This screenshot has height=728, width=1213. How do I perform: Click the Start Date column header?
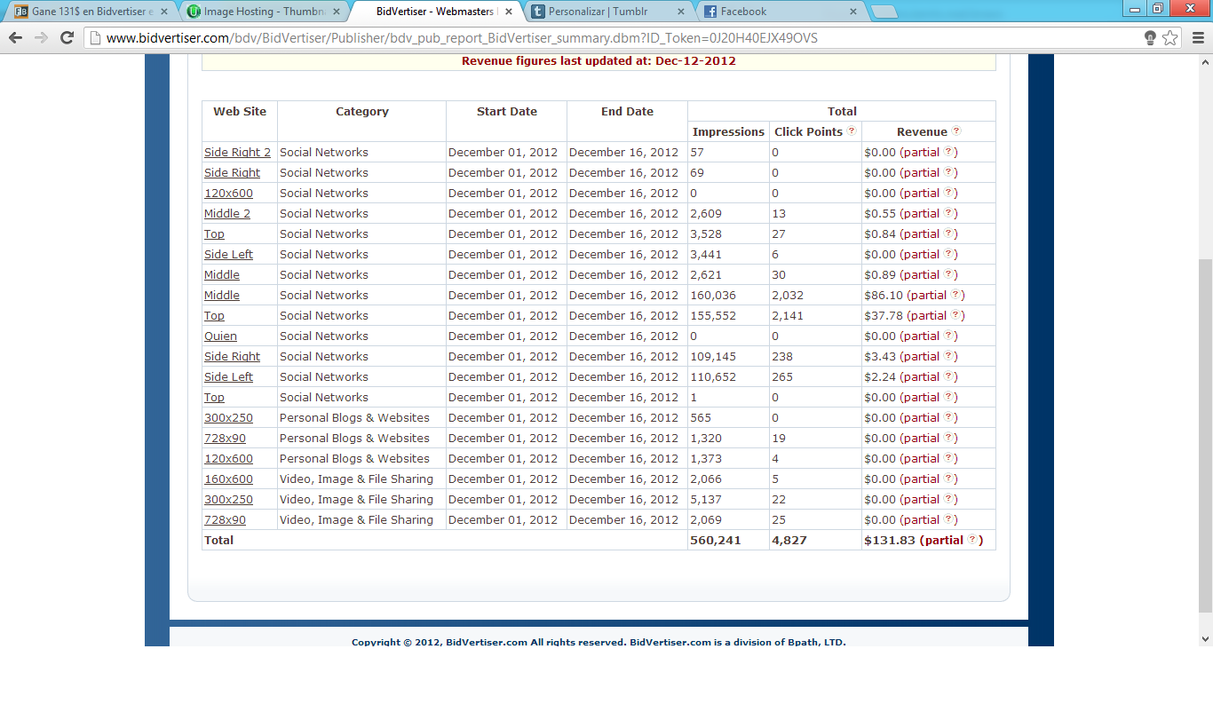[x=506, y=121]
